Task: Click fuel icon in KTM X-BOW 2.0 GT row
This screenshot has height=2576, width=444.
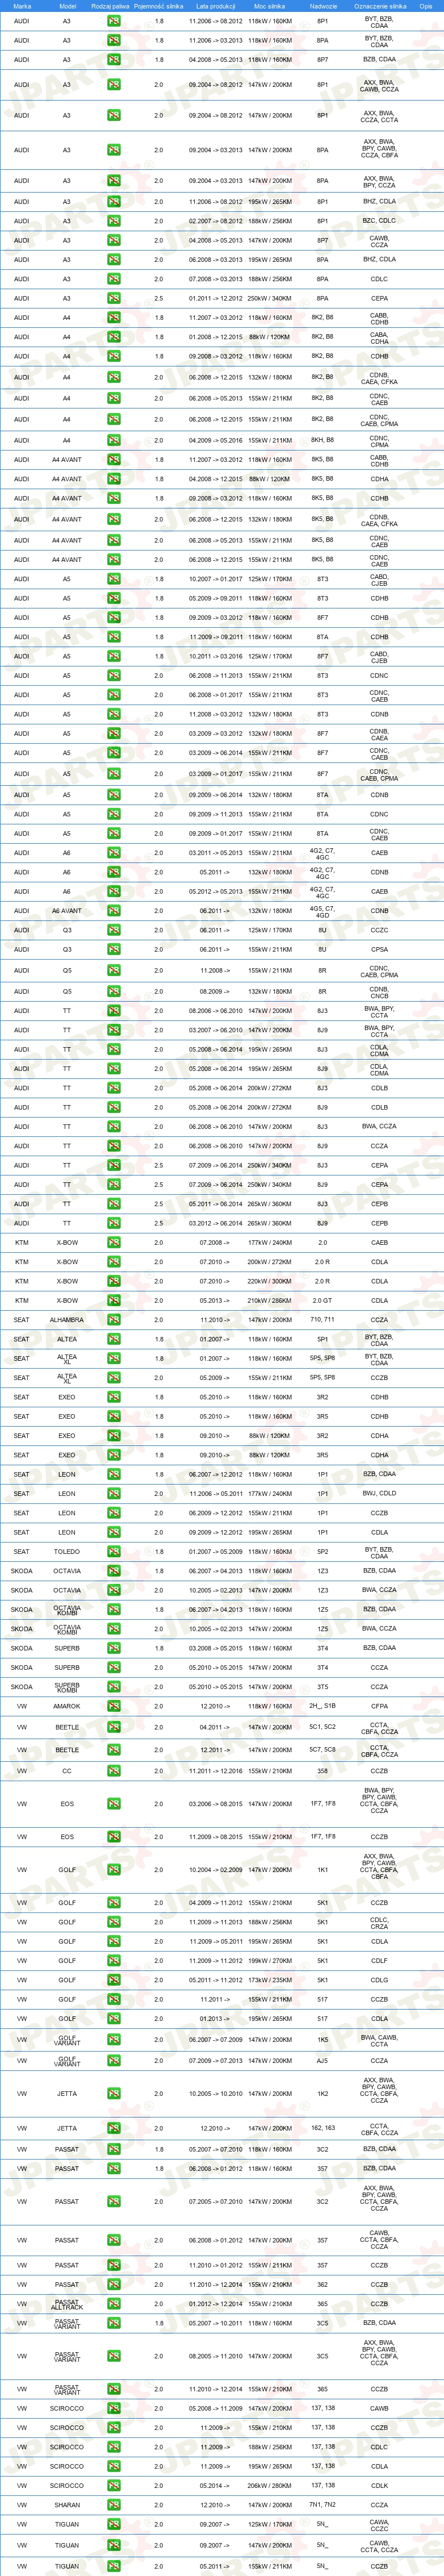Action: (114, 1301)
